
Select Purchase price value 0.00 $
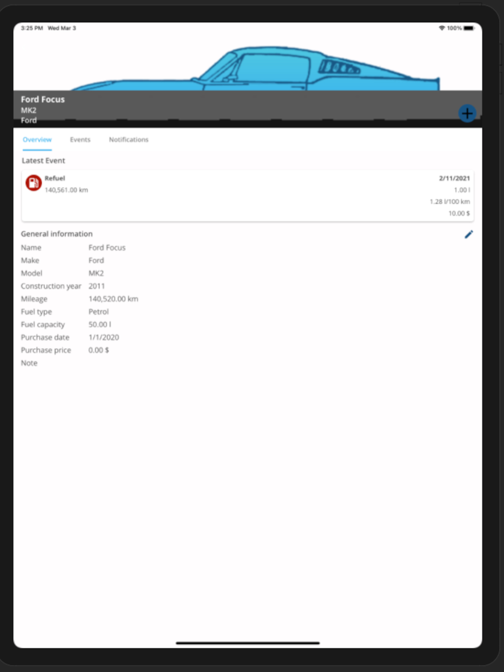pyautogui.click(x=98, y=350)
